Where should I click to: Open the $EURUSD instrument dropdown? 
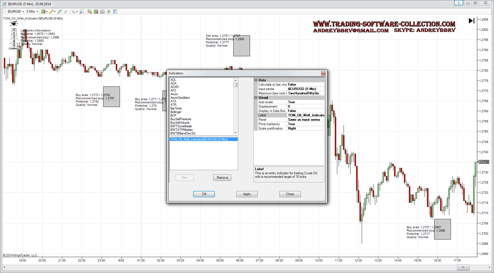pos(16,12)
